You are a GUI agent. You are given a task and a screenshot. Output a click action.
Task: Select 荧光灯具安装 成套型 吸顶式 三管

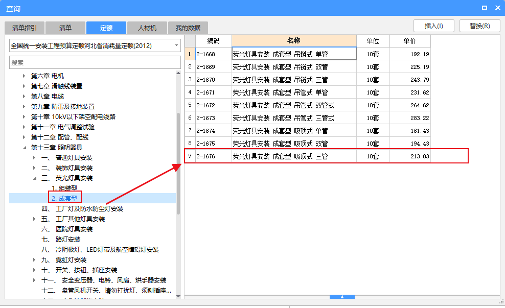pyautogui.click(x=294, y=156)
